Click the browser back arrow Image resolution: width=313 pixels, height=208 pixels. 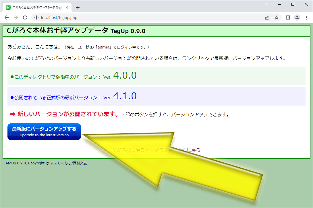pyautogui.click(x=7, y=18)
